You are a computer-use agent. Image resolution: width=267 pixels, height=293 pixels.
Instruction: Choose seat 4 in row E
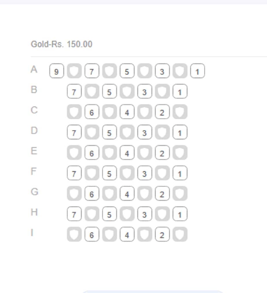tap(127, 153)
